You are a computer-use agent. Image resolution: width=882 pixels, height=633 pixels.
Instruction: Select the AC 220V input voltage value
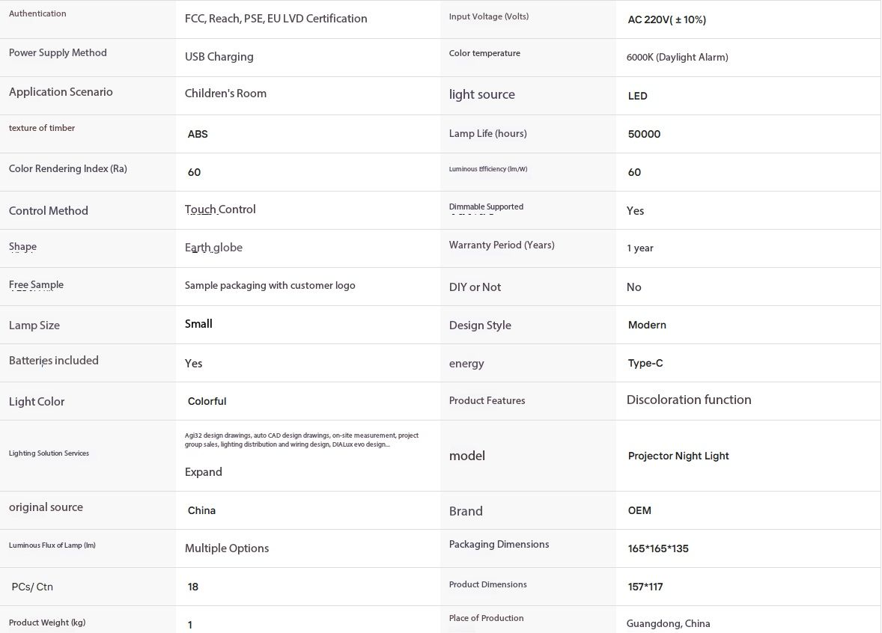coord(666,19)
